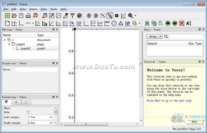Filter data using the funnel icon
The image size is (207, 133).
click(x=72, y=16)
